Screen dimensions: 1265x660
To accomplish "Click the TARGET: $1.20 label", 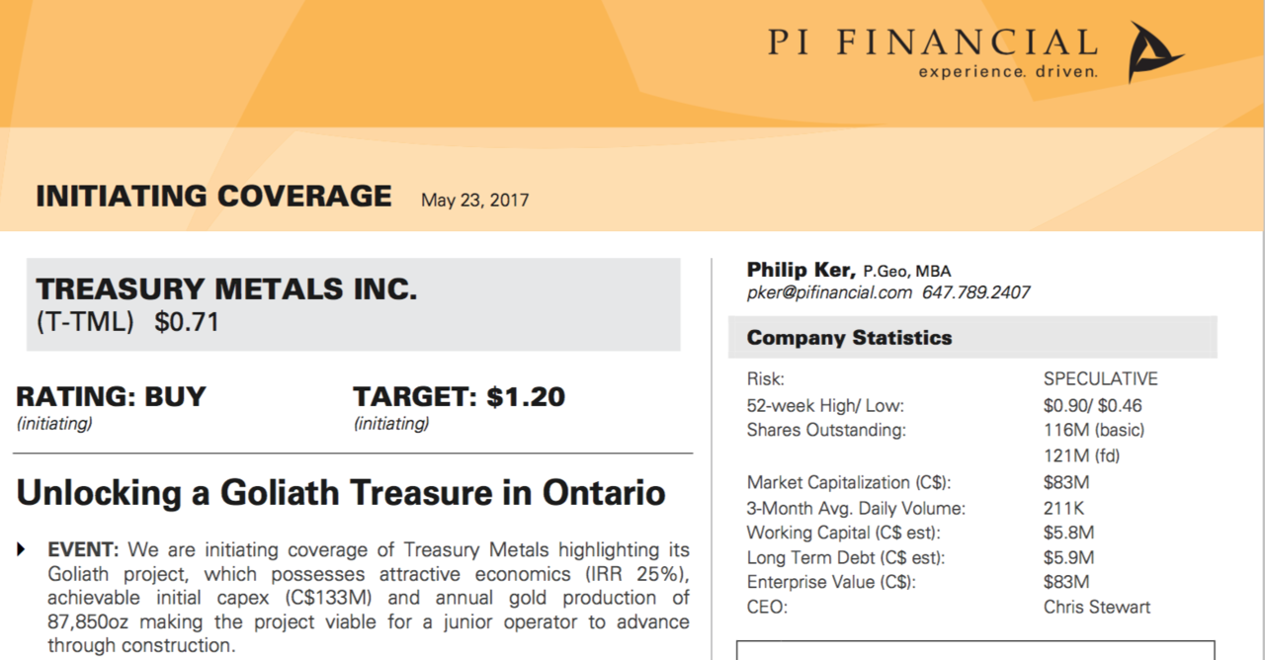I will tap(460, 397).
